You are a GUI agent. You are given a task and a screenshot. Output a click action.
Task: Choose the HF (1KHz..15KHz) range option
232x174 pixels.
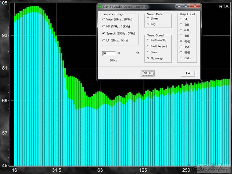point(104,27)
